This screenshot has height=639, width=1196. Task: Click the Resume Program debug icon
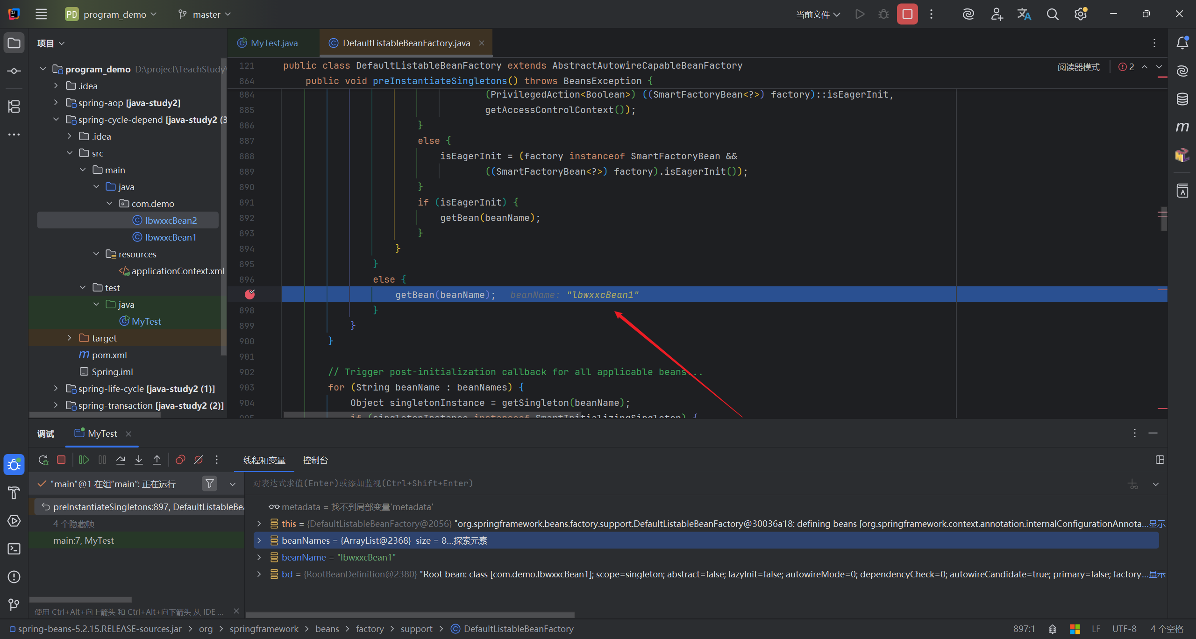click(x=84, y=460)
